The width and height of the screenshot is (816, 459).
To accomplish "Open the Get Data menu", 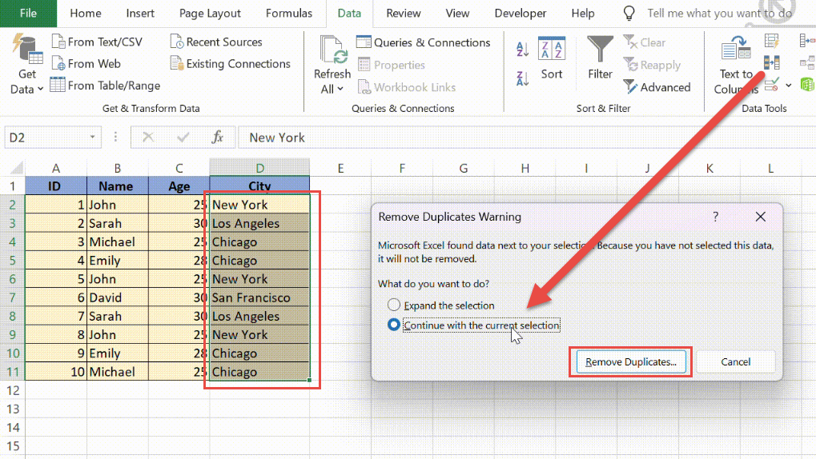I will [26, 64].
